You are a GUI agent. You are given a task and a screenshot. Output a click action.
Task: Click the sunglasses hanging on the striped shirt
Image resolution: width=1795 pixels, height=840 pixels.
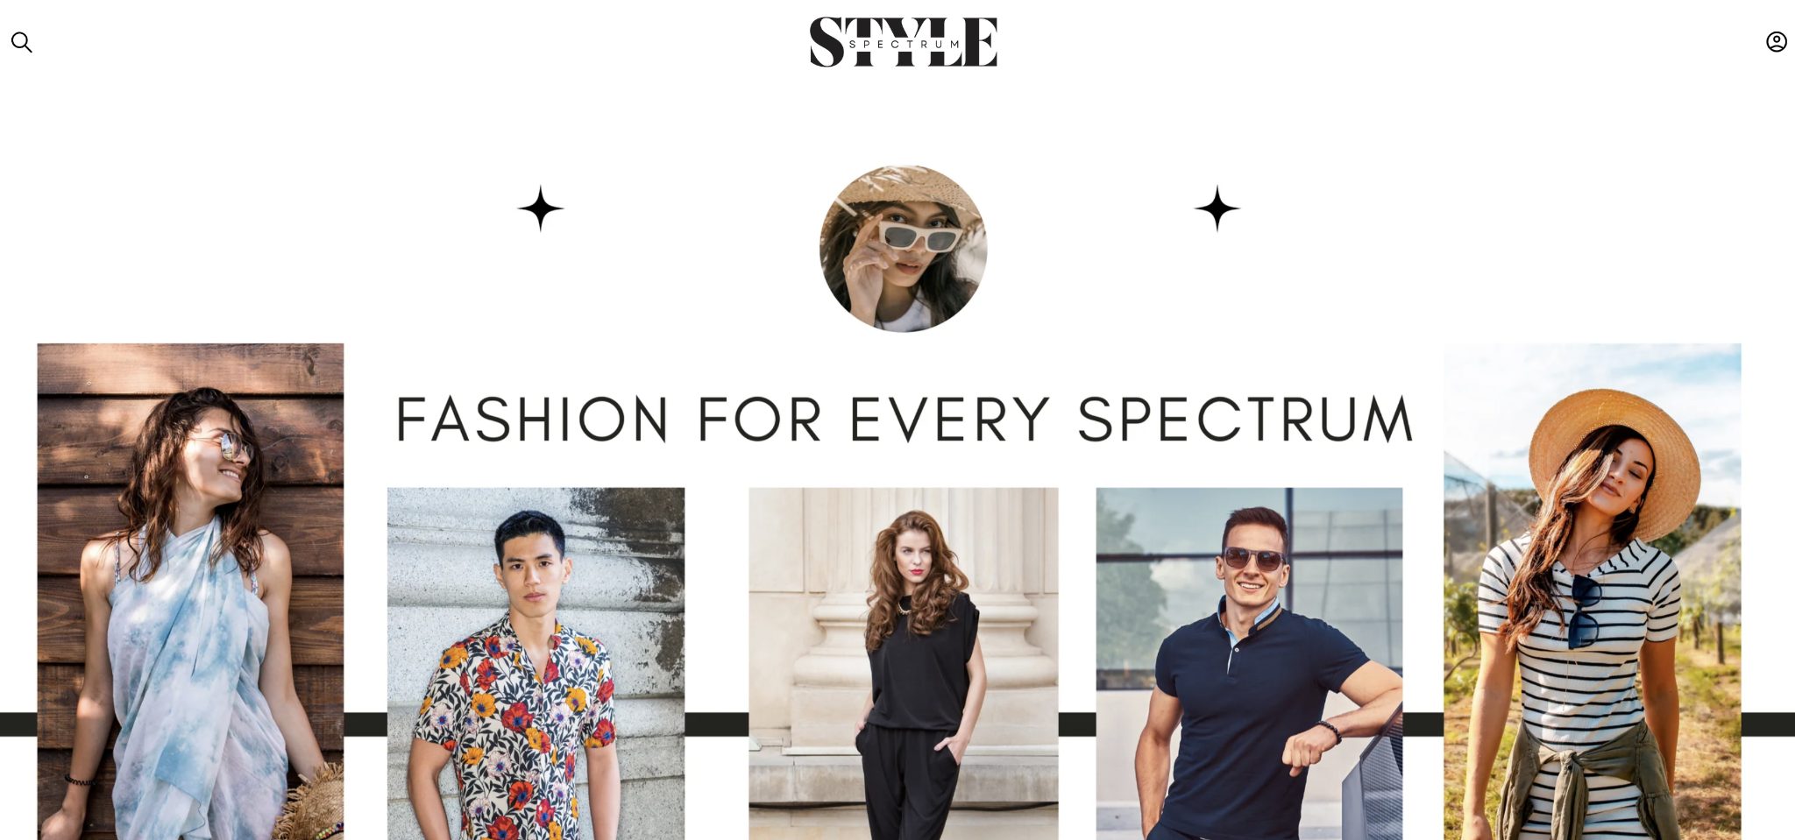(x=1585, y=611)
